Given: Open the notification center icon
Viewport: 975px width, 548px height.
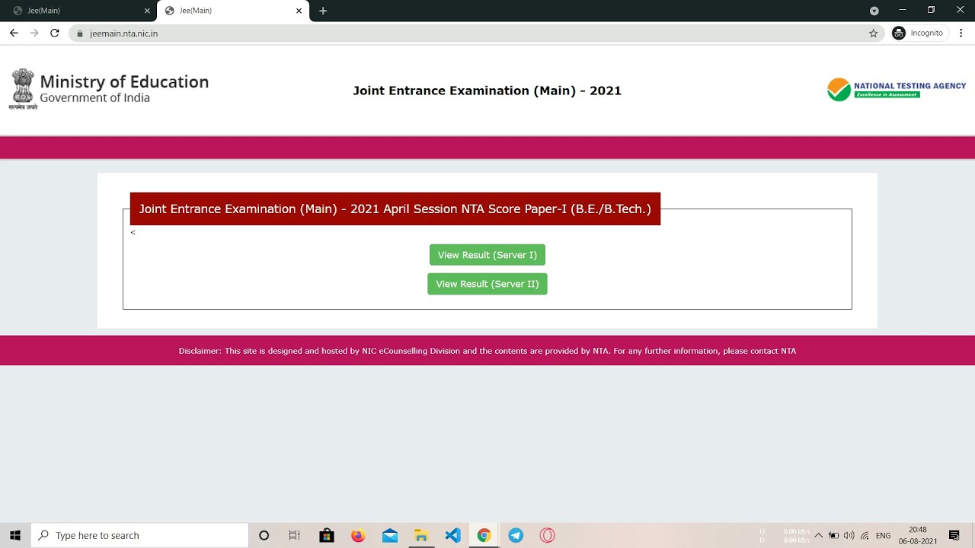Looking at the screenshot, I should coord(954,535).
